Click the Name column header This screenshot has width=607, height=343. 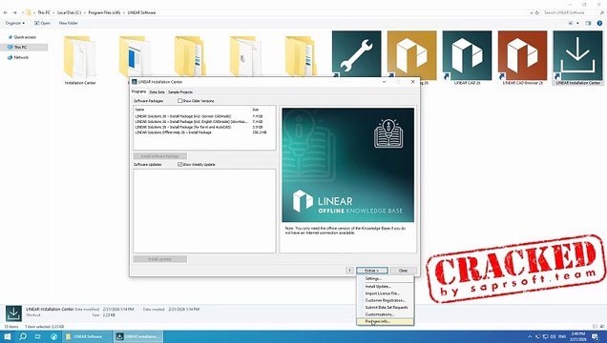139,110
